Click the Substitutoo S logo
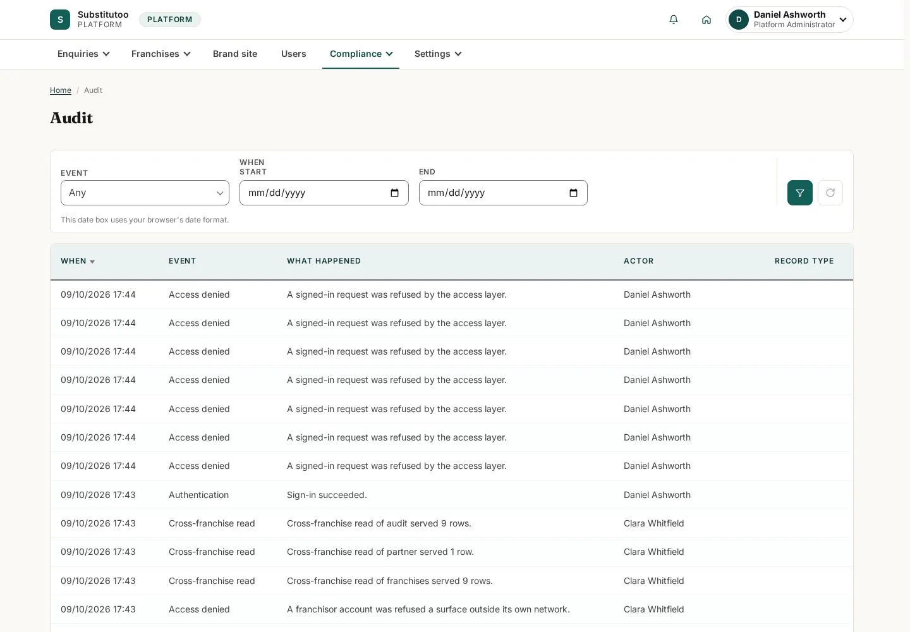The width and height of the screenshot is (910, 632). [x=60, y=20]
